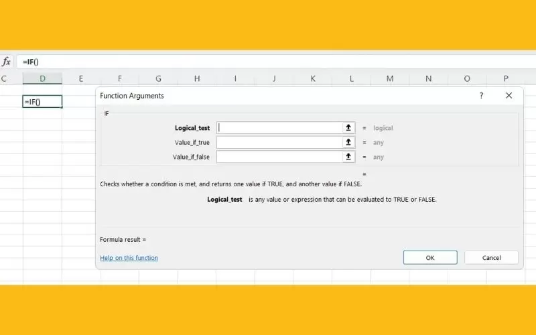Cancel the Function Arguments dialog
The height and width of the screenshot is (335, 536).
click(x=491, y=257)
